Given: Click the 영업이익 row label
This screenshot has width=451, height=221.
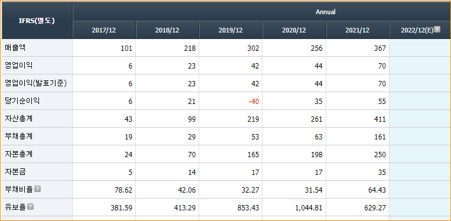Looking at the screenshot, I should pos(19,66).
